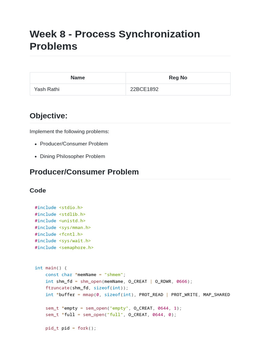
Task: Click the "ftruncate(shm_fd, sizeof(int));" code line
Action: (87, 288)
